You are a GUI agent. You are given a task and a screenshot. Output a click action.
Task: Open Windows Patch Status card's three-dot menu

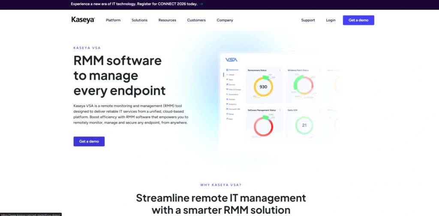(x=320, y=70)
